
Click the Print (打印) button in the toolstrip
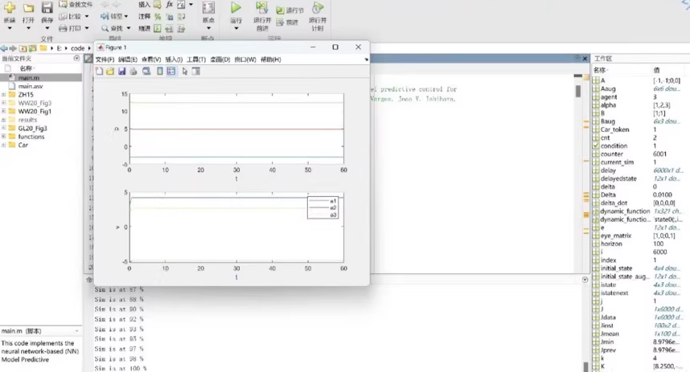pyautogui.click(x=71, y=28)
